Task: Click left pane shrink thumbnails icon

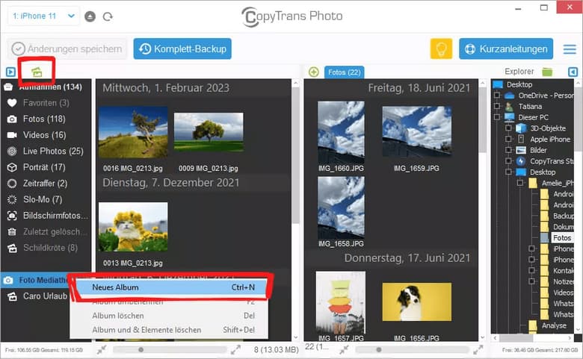Action: 102,349
